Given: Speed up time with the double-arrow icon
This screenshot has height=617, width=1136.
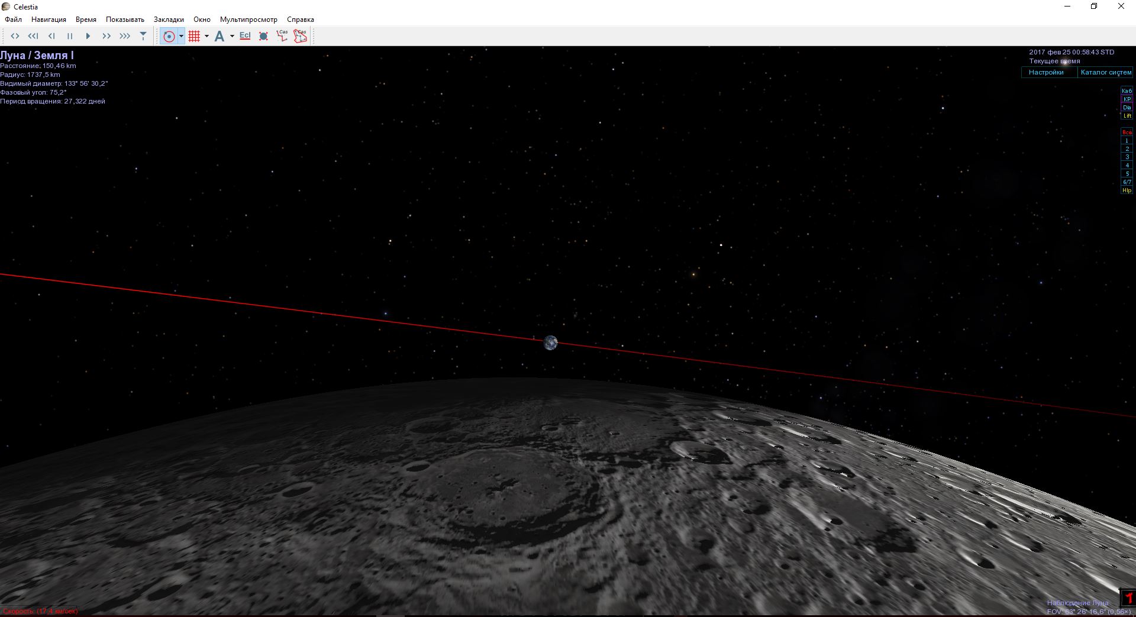Looking at the screenshot, I should click(x=106, y=36).
